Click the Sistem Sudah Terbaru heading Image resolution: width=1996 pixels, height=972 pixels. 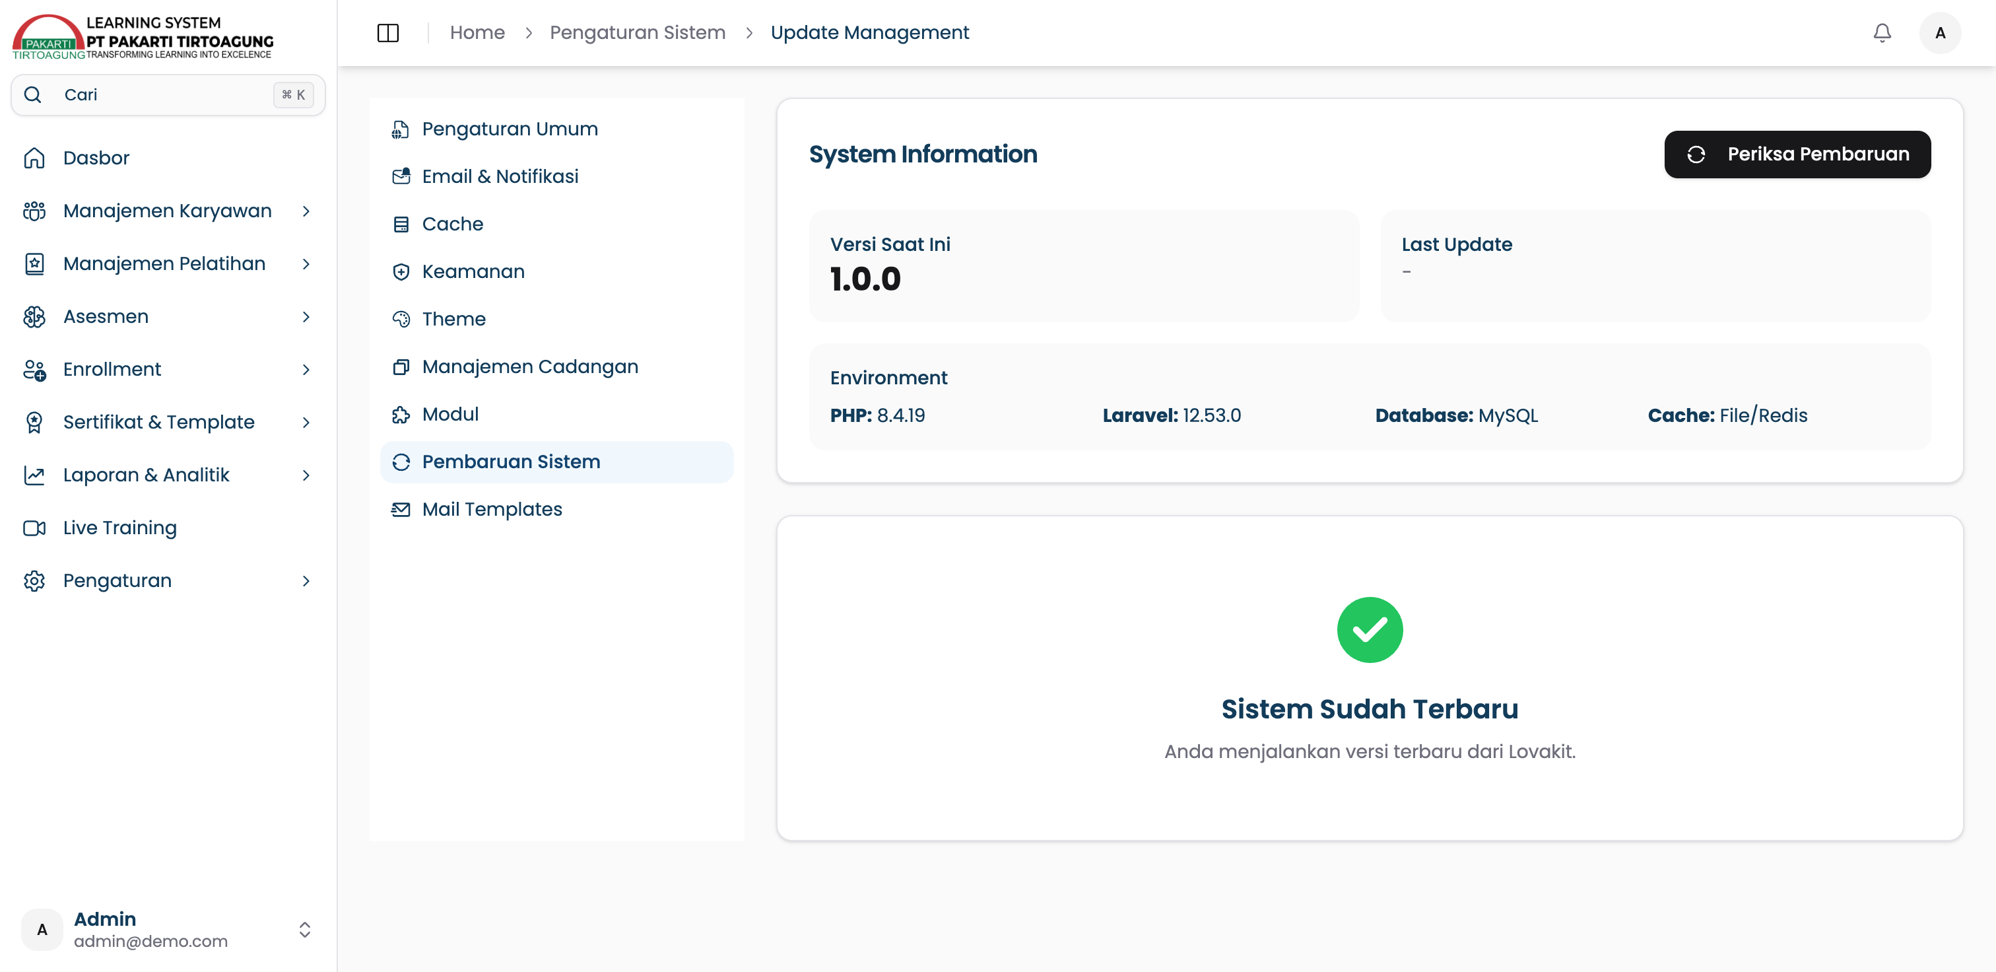(x=1369, y=709)
